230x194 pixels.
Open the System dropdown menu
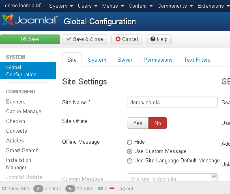61,6
